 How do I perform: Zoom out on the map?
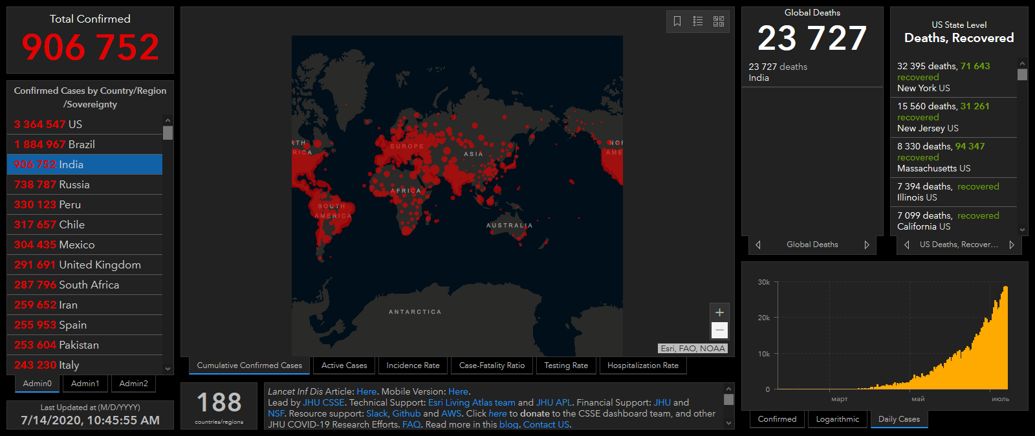pyautogui.click(x=719, y=331)
